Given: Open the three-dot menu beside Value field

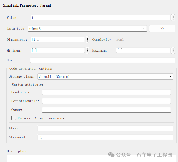Looking at the screenshot, I should pos(173,18).
